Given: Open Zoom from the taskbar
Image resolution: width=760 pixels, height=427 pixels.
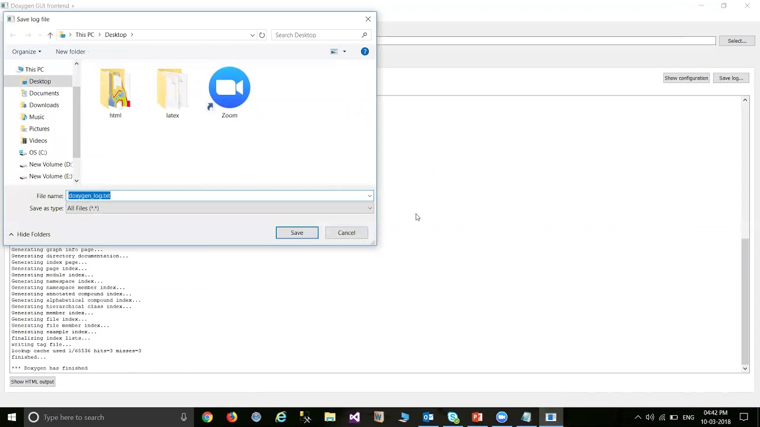Looking at the screenshot, I should point(502,418).
